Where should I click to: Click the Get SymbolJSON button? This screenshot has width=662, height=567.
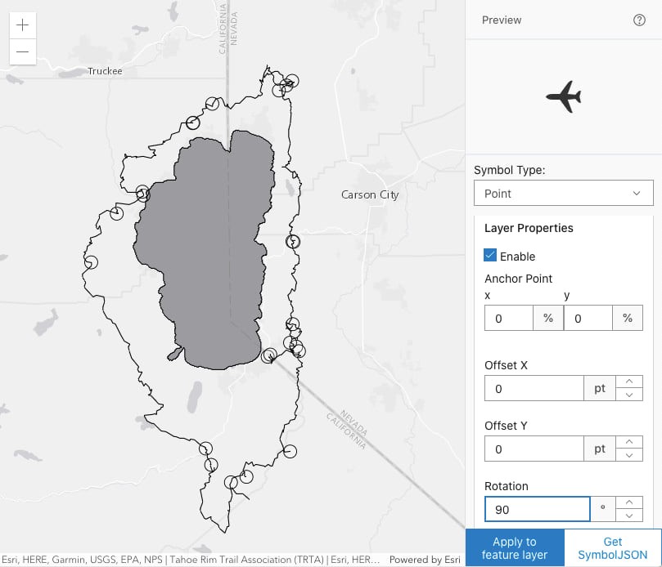click(x=612, y=548)
